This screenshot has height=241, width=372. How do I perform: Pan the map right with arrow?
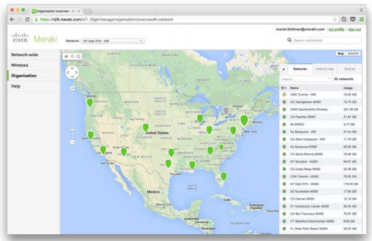76,72
